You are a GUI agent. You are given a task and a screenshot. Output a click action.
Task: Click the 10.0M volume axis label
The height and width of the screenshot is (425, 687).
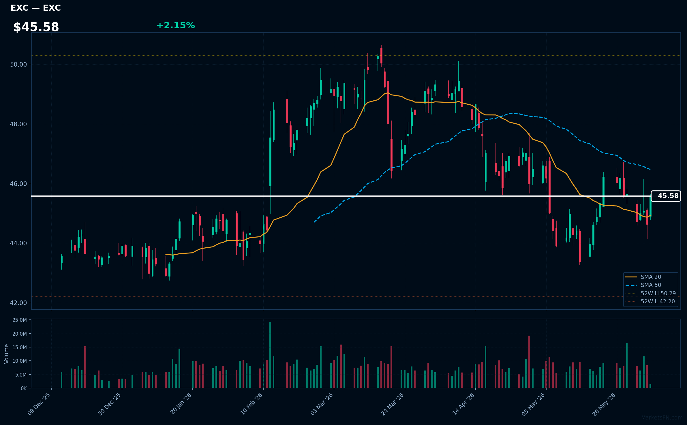20,361
